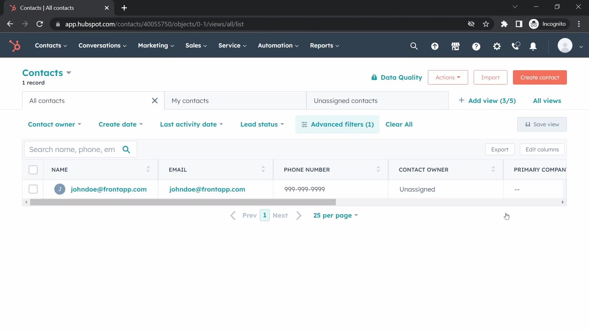The image size is (589, 331).
Task: Expand the Reports menu
Action: tap(324, 46)
